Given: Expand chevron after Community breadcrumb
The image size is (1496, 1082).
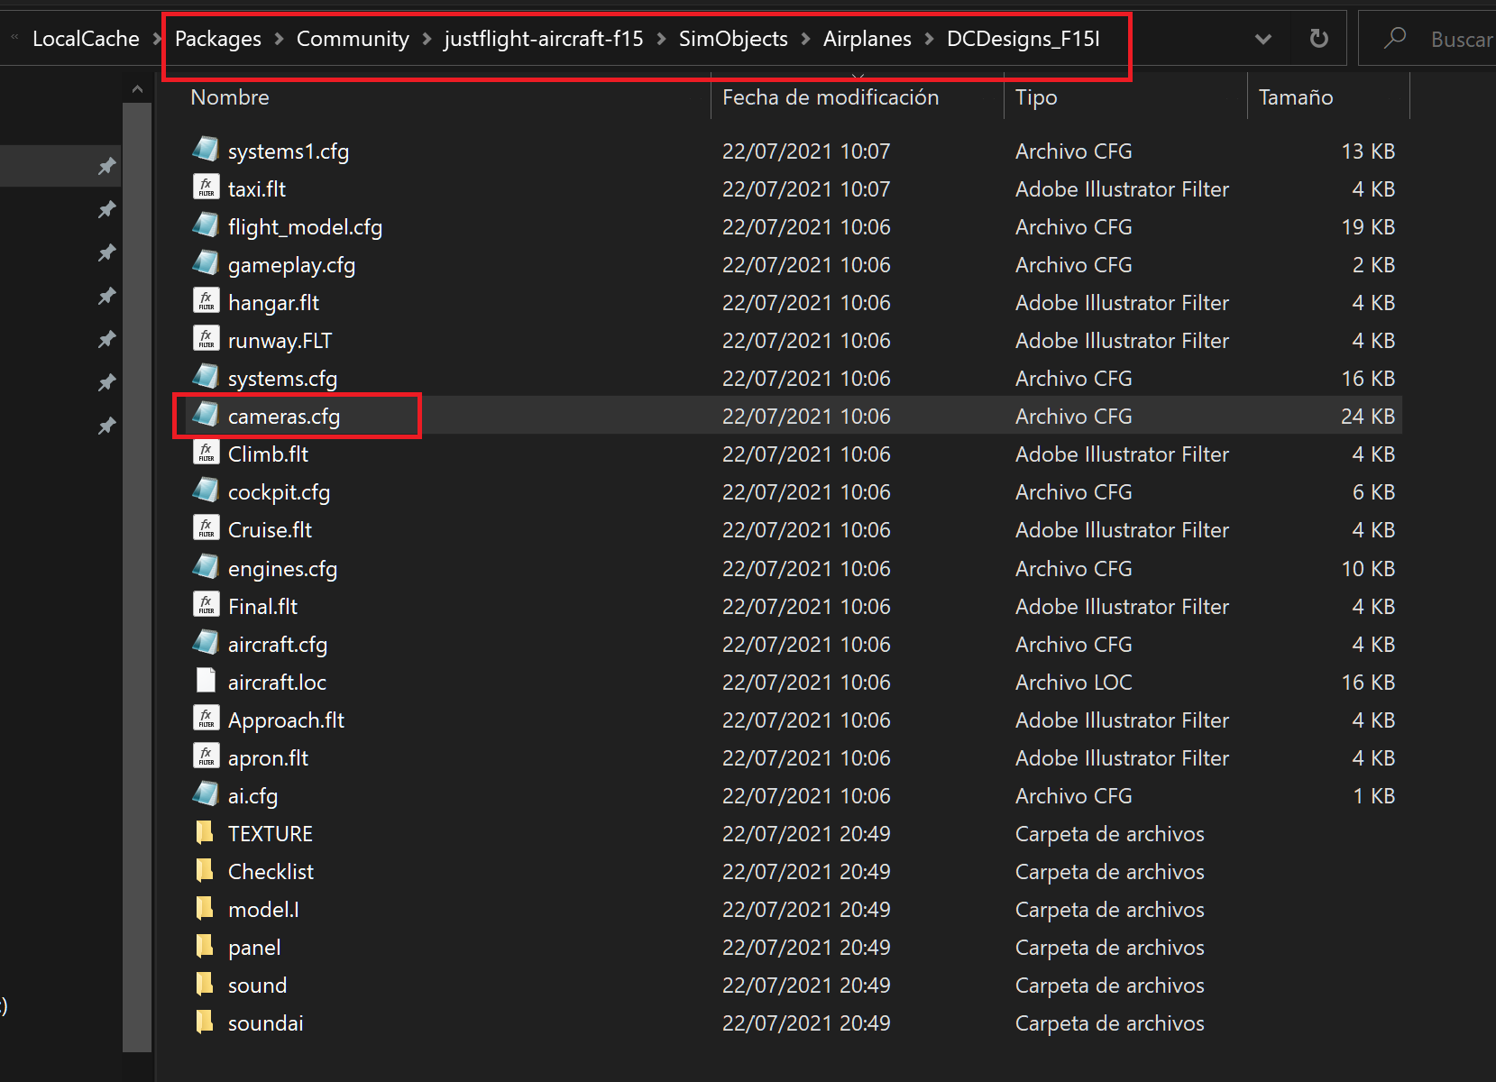Looking at the screenshot, I should [x=426, y=39].
